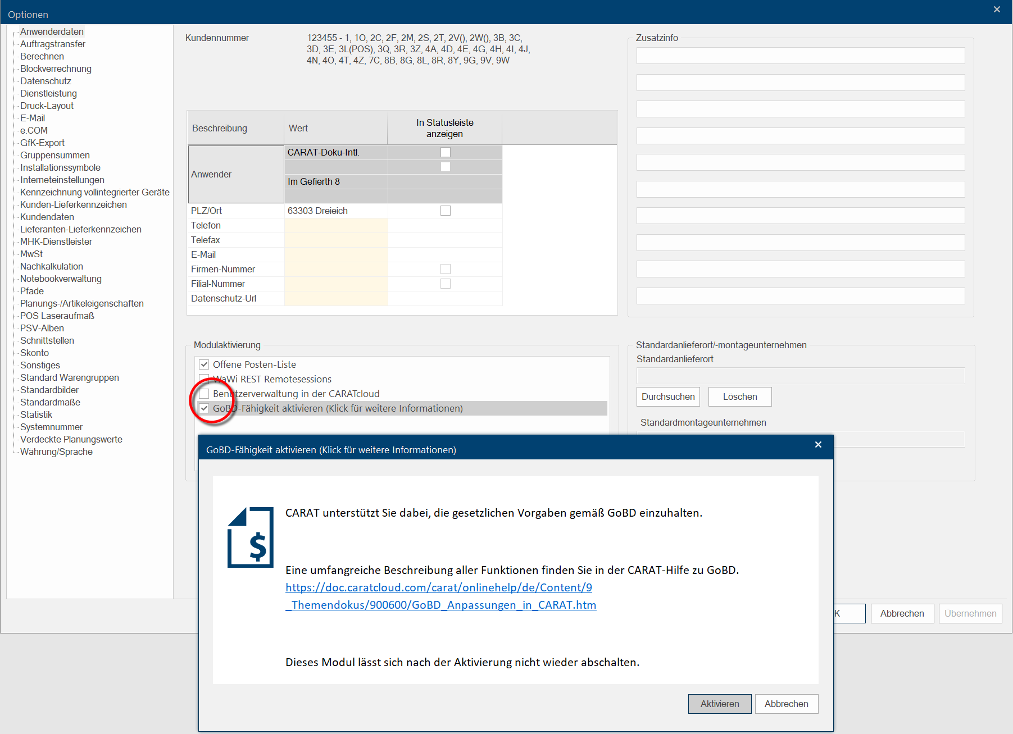The height and width of the screenshot is (734, 1013).
Task: Toggle Offene Posten-Liste checkbox
Action: point(204,364)
